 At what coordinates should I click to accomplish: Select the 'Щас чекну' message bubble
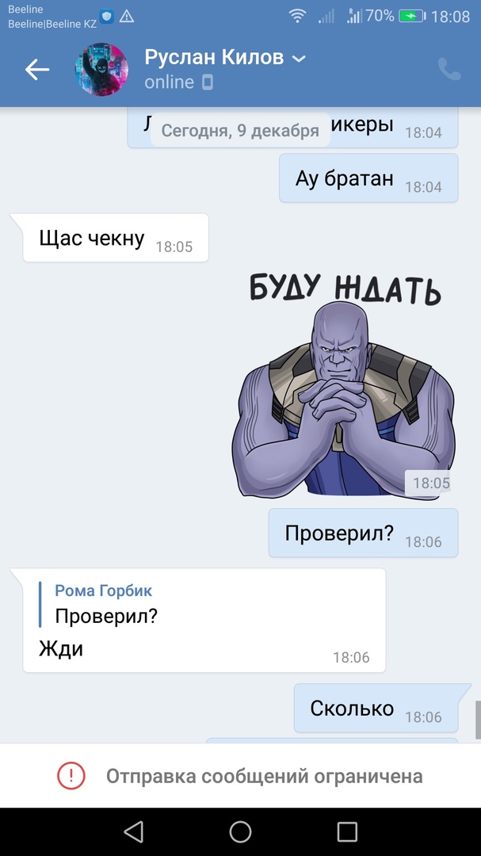[x=115, y=238]
